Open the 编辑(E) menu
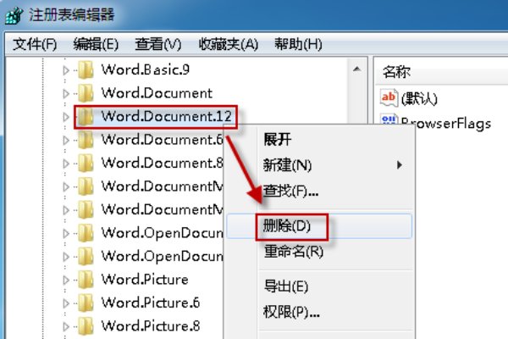The height and width of the screenshot is (339, 508). [96, 44]
